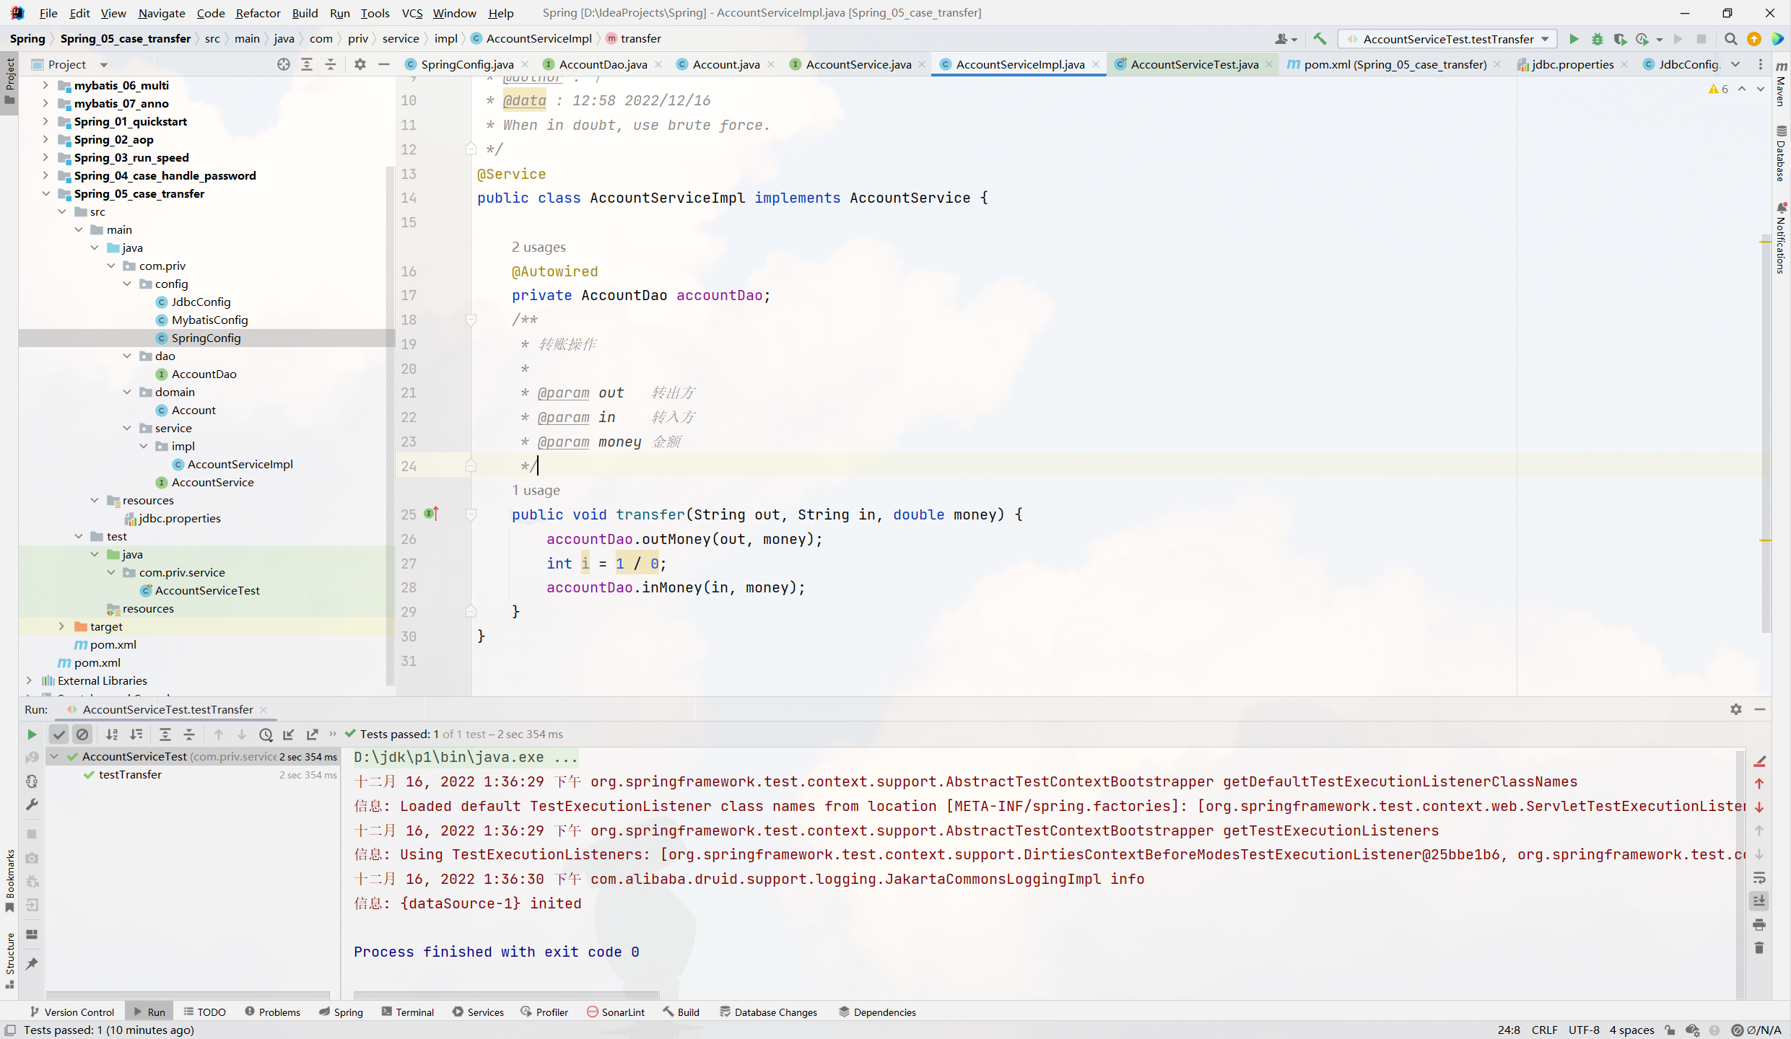
Task: Open Version Control tool window
Action: [71, 1012]
